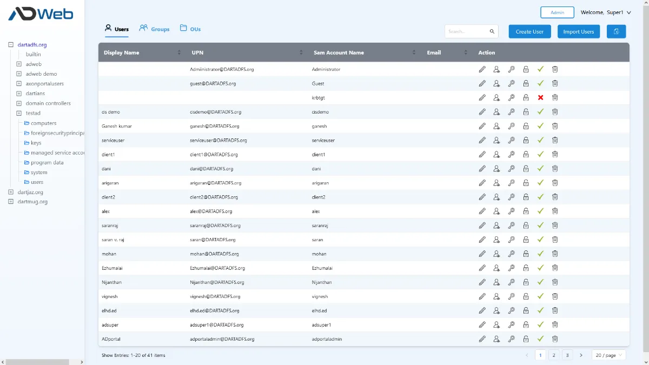649x365 pixels.
Task: Click the Admin button
Action: [557, 12]
